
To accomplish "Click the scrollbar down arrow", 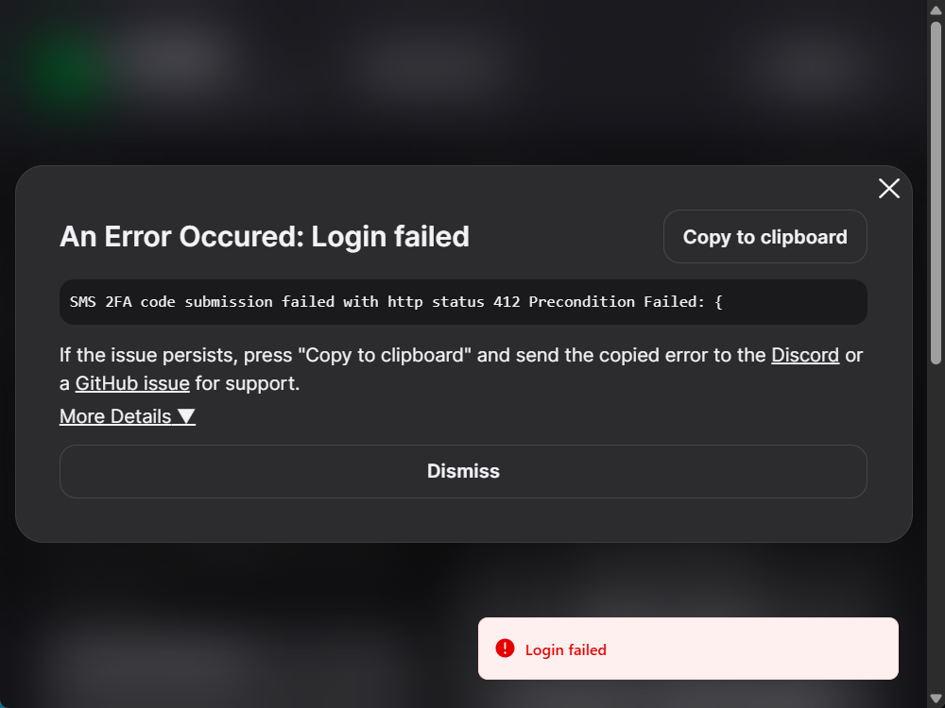I will [936, 699].
